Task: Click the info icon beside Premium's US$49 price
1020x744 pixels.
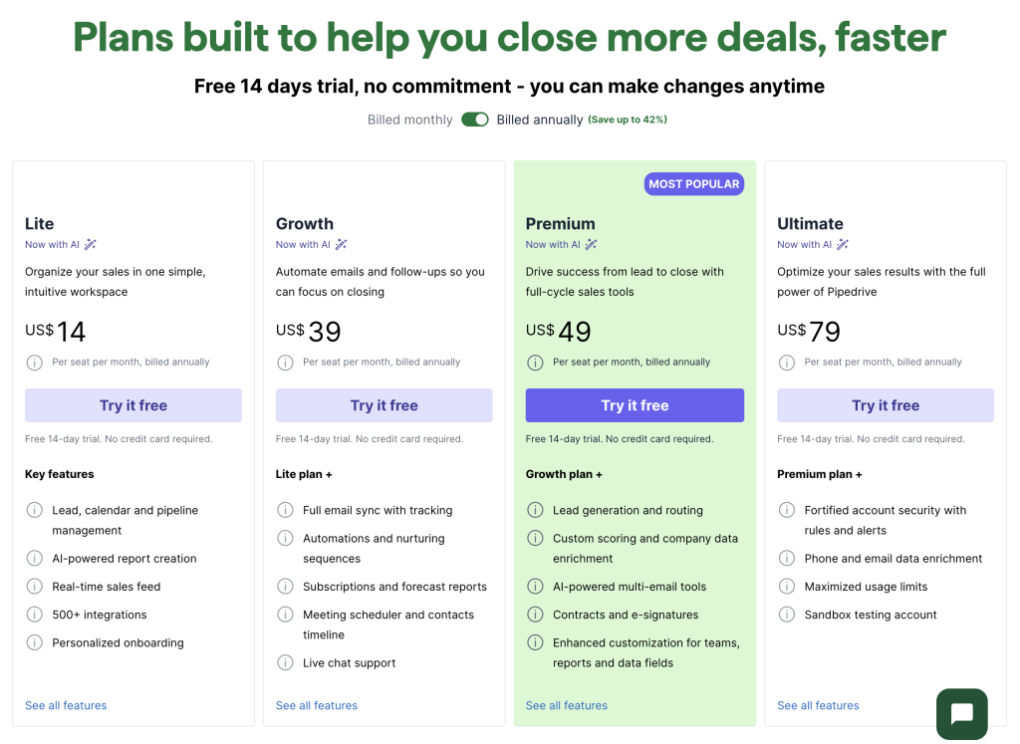Action: [535, 362]
